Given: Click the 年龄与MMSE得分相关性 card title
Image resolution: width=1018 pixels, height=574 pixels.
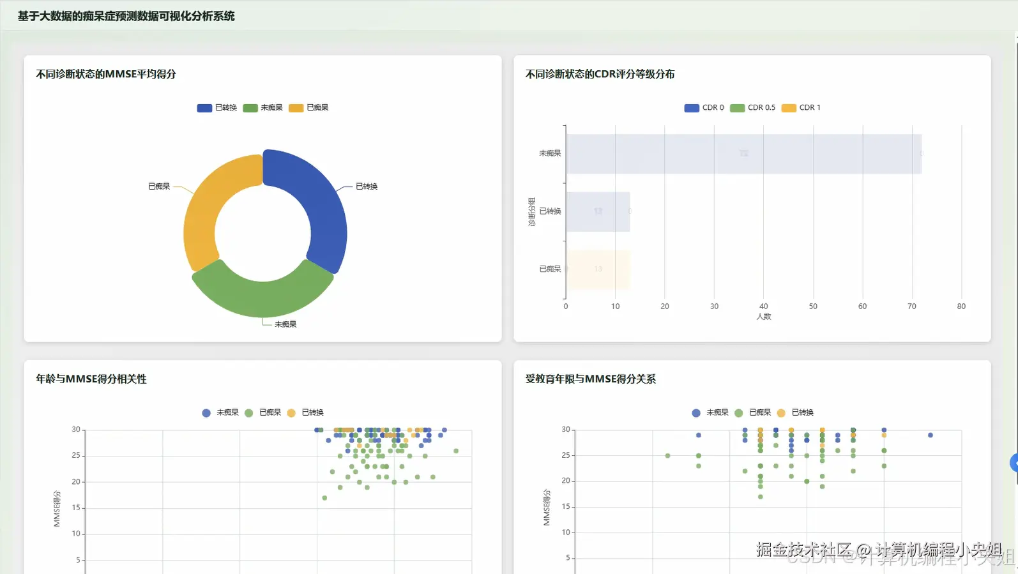Looking at the screenshot, I should [91, 379].
